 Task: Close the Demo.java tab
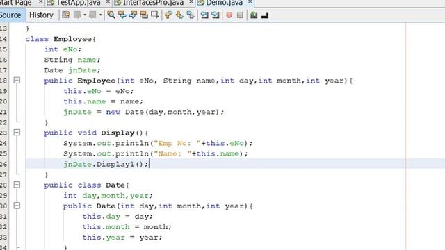pos(250,2)
